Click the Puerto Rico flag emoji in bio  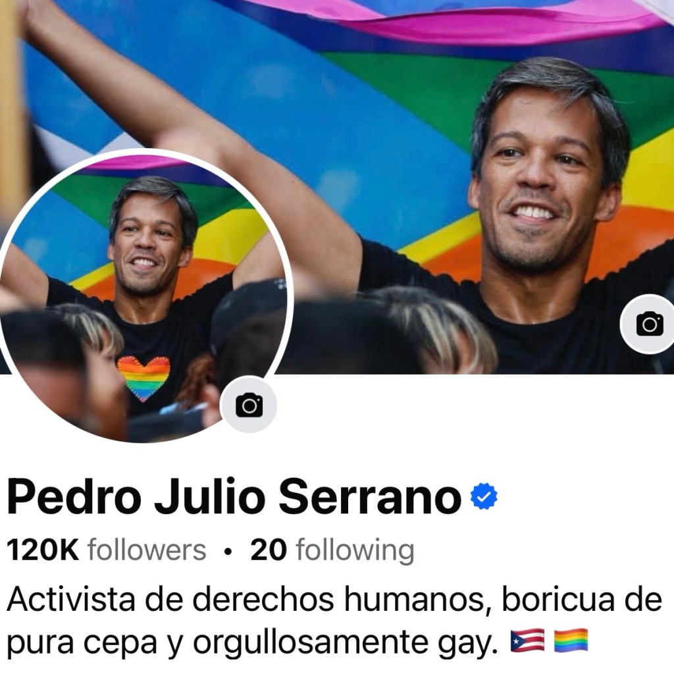point(527,640)
